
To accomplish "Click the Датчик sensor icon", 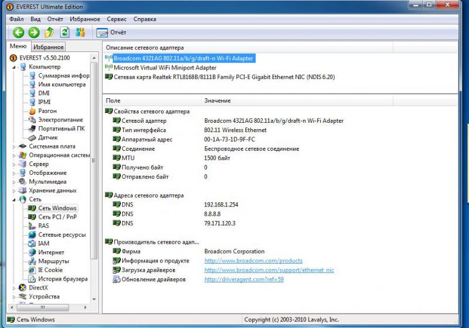I will tap(32, 138).
